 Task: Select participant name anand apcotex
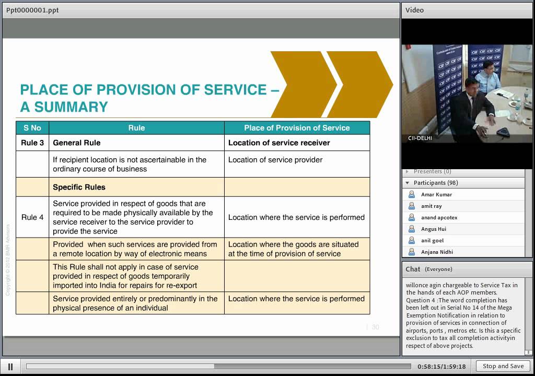439,218
